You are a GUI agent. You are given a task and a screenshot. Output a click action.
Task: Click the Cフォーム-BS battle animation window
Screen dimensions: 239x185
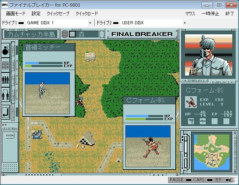coord(148,146)
